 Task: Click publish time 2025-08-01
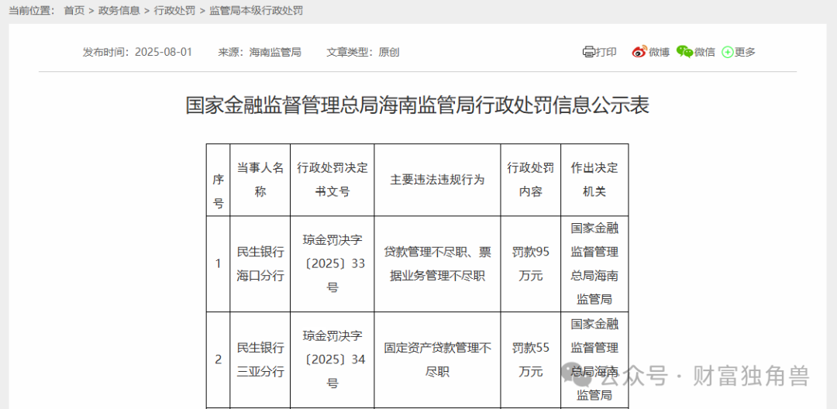tap(164, 52)
